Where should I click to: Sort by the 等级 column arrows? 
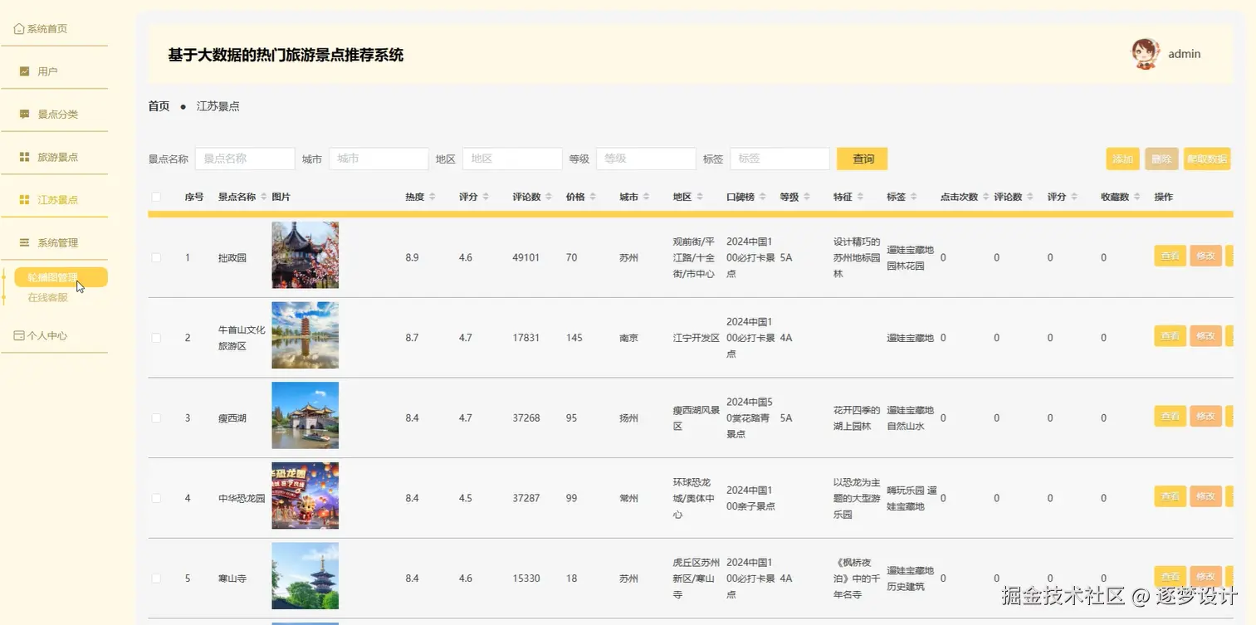807,197
